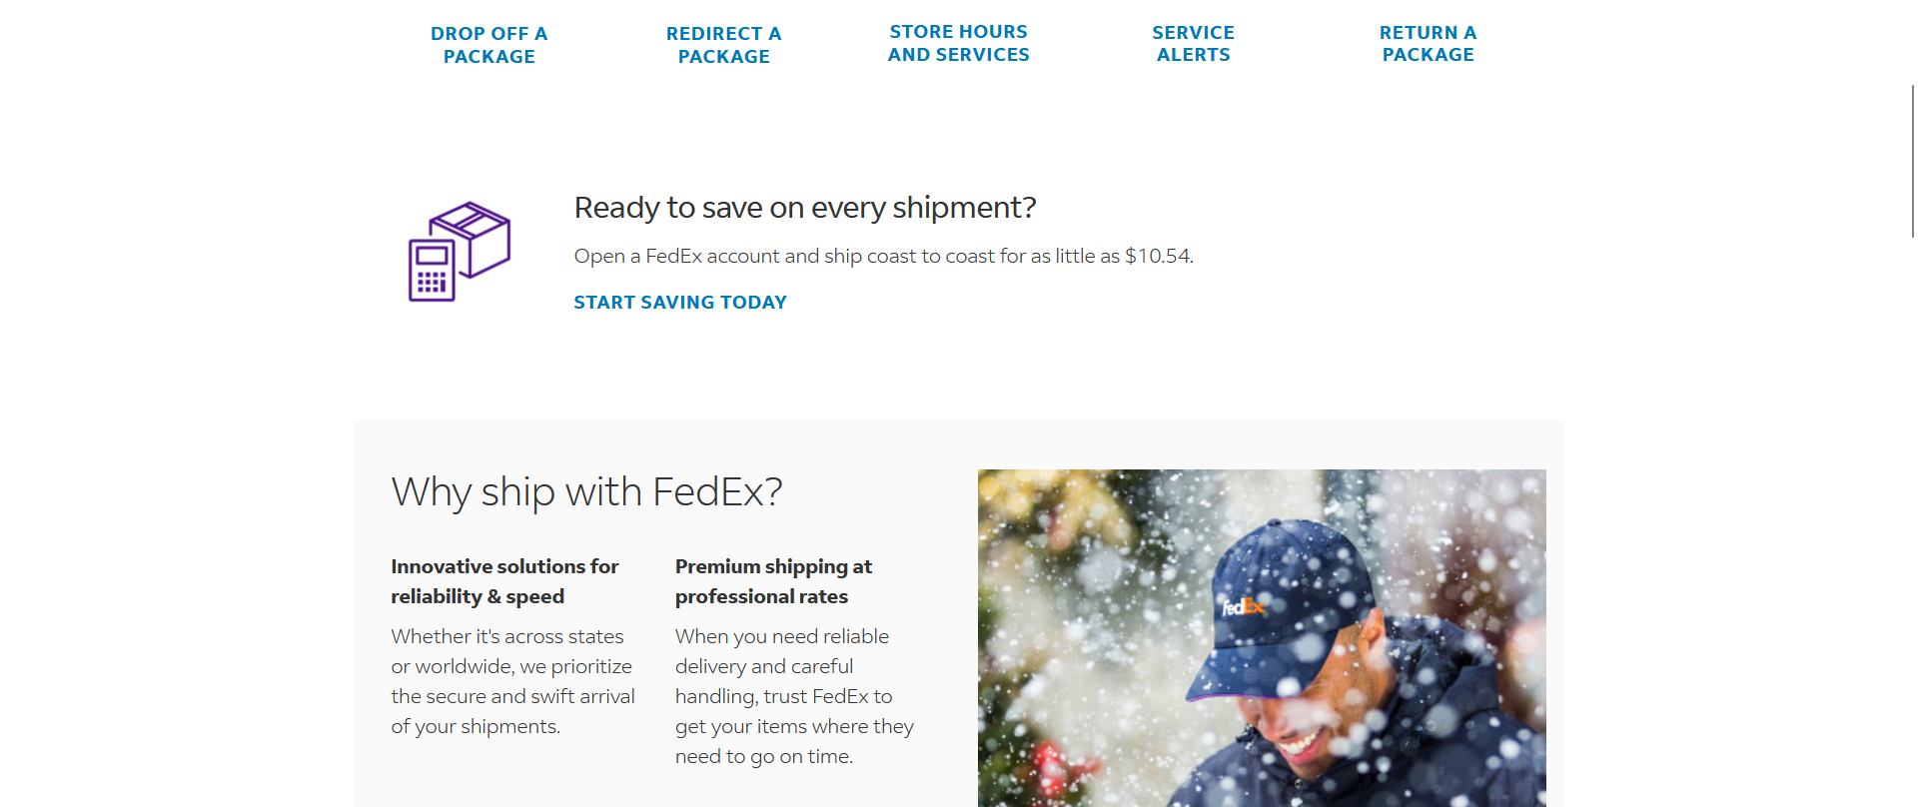Screen dimensions: 1918x807
Task: Click the Ready to save on every shipment heading
Action: point(805,207)
